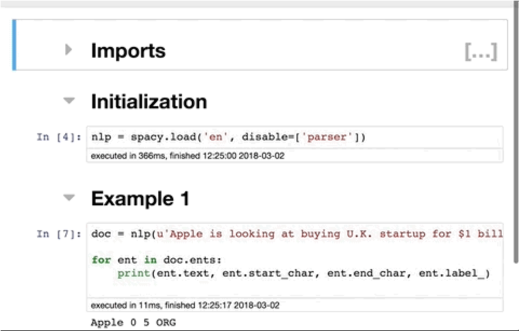Image resolution: width=519 pixels, height=331 pixels.
Task: Click the print(ent.text...) code line
Action: point(304,273)
